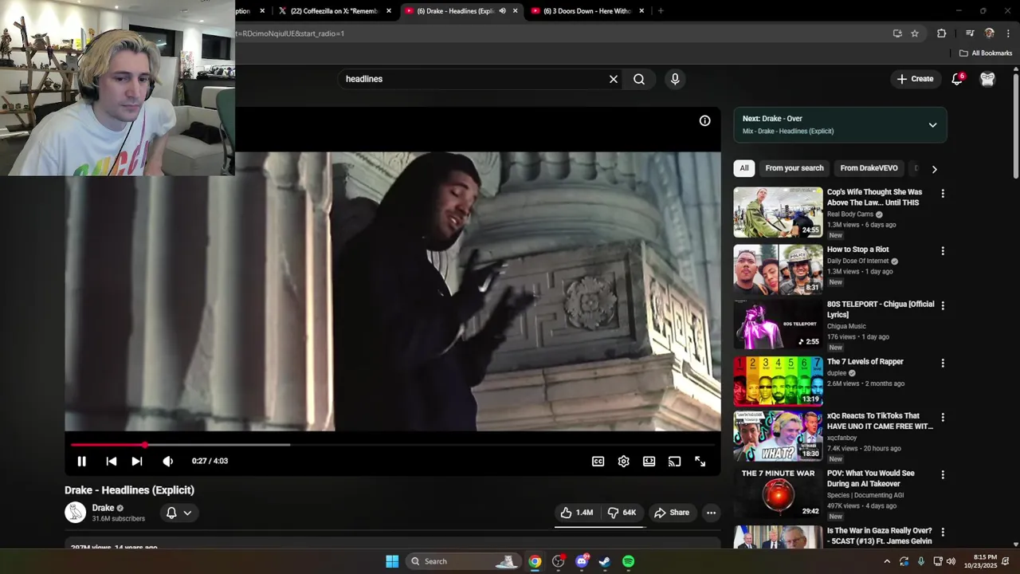Open options for xQc Reacts To TikToks
The height and width of the screenshot is (574, 1020).
(943, 417)
